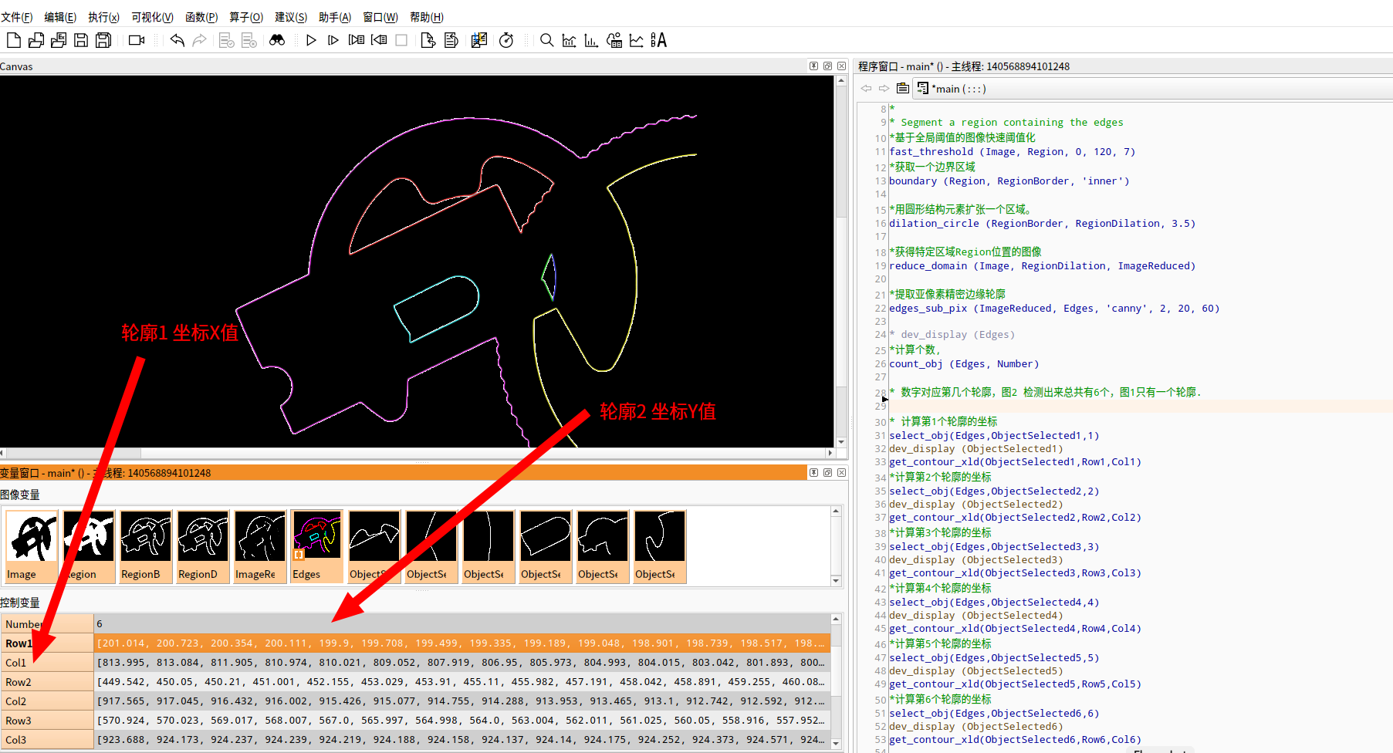
Task: Select the Image variable thumbnail
Action: [x=32, y=546]
